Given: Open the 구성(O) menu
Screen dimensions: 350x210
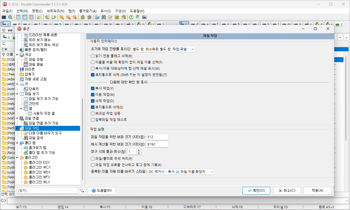Looking at the screenshot, I should tap(120, 11).
